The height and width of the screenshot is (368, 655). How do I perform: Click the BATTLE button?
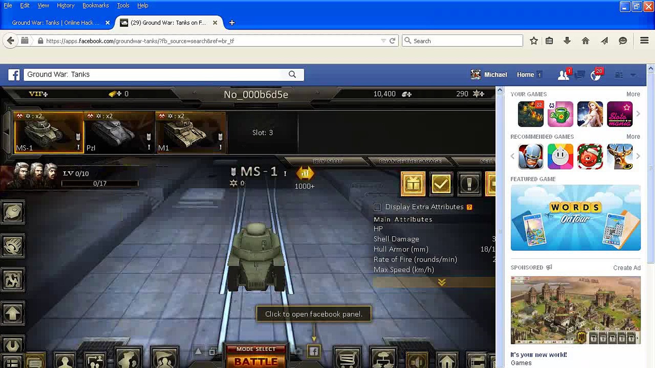256,361
